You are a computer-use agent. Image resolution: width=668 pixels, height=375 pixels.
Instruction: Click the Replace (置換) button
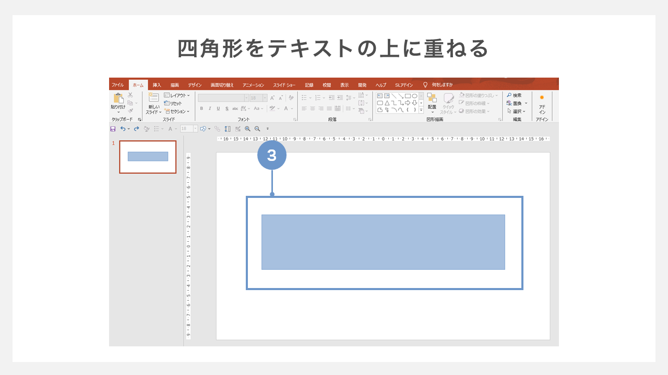click(517, 103)
